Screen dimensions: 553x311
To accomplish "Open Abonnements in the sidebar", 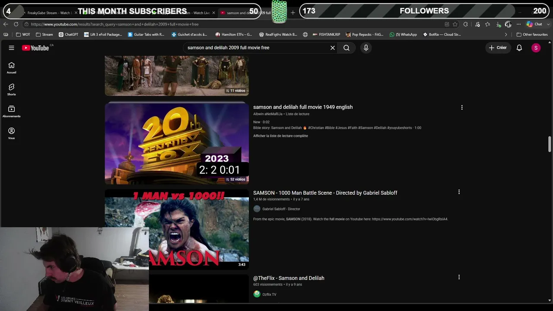I will click(x=12, y=111).
